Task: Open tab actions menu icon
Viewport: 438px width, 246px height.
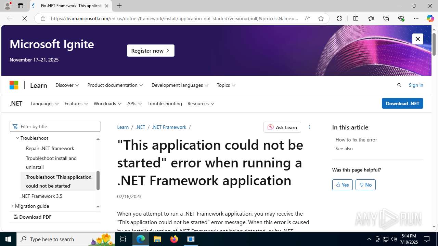Action: (21, 6)
